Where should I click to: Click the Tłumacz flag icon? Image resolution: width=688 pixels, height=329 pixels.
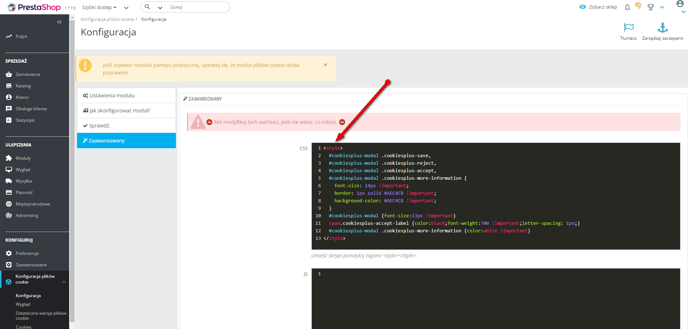click(629, 28)
